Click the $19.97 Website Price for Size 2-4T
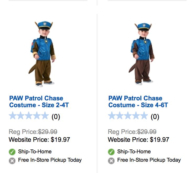The image size is (192, 173). 60,139
